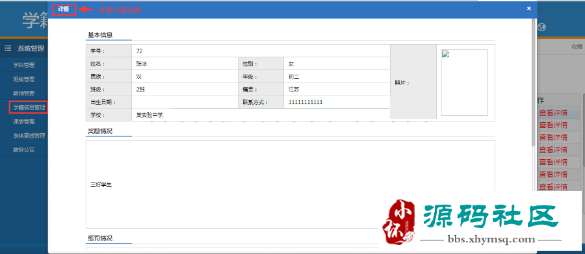Click the 详情 dialog title
The width and height of the screenshot is (585, 254).
(x=64, y=9)
